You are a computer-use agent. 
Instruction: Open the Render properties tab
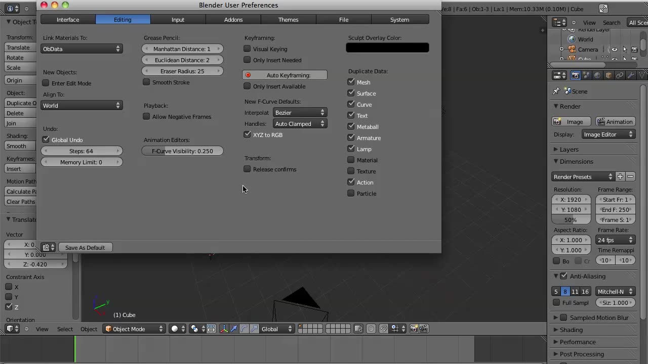(x=576, y=75)
